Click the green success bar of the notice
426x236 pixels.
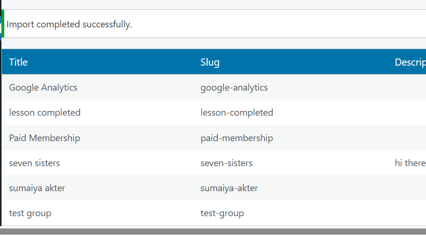pos(3,24)
